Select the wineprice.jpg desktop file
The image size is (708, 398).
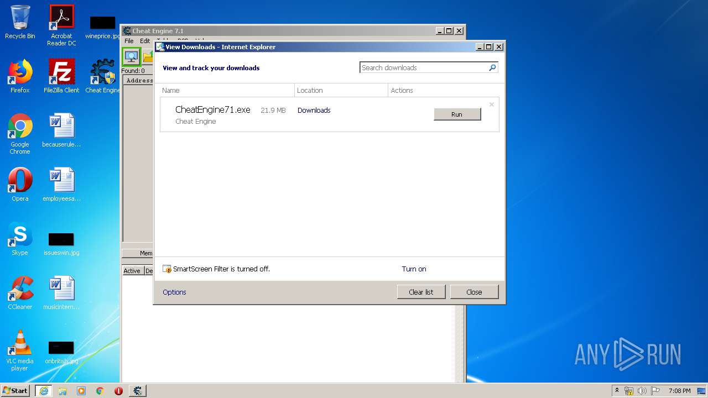click(x=102, y=28)
